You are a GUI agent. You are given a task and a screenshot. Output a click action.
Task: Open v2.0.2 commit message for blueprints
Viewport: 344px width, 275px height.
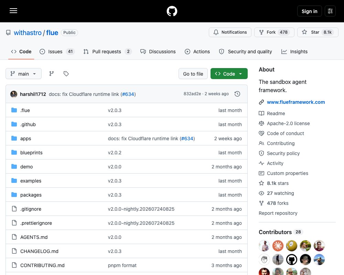pyautogui.click(x=115, y=153)
